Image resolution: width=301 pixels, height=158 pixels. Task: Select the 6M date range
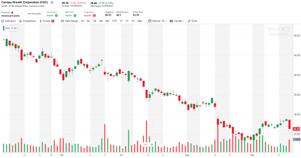(107, 21)
